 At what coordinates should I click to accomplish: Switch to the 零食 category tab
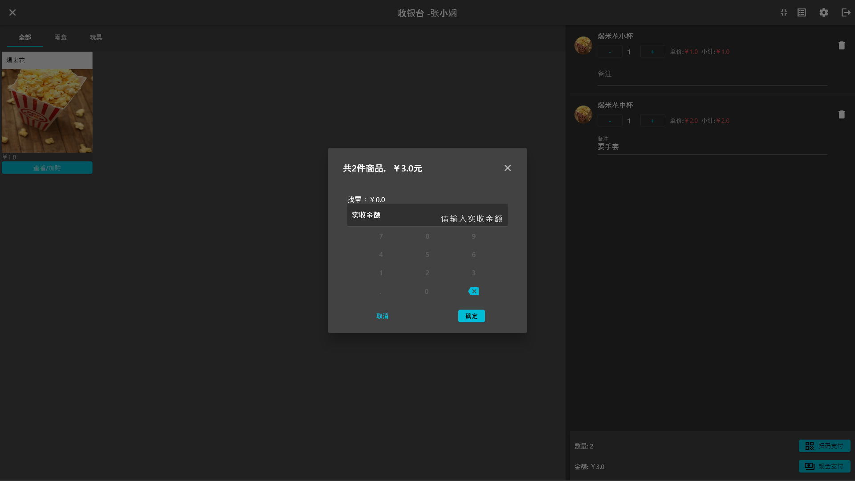pos(61,37)
